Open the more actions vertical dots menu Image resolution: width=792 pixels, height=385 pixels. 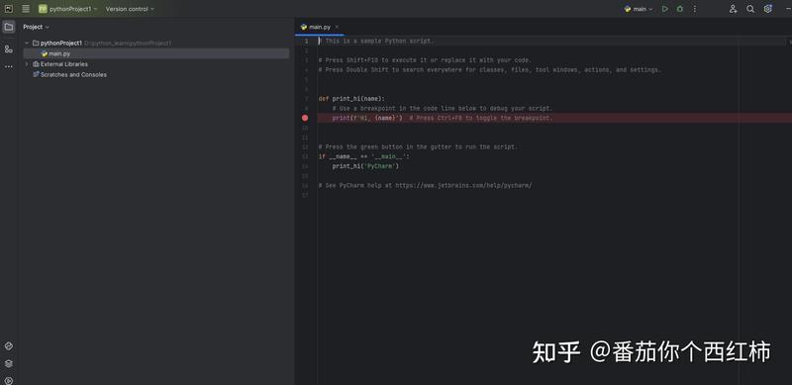coord(695,9)
